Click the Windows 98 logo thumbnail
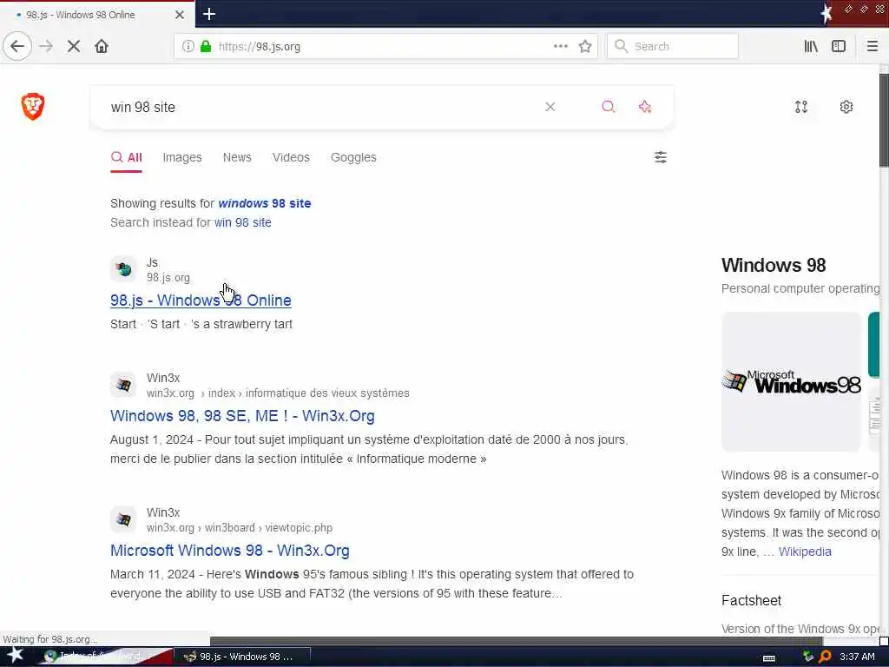The image size is (889, 667). click(791, 382)
